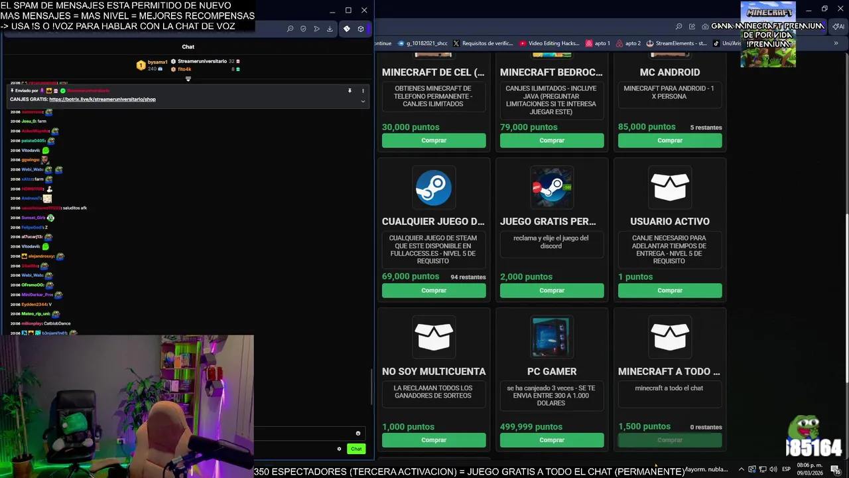Click the gold rank 1 badge by bysamx1
The height and width of the screenshot is (478, 849).
tap(141, 65)
